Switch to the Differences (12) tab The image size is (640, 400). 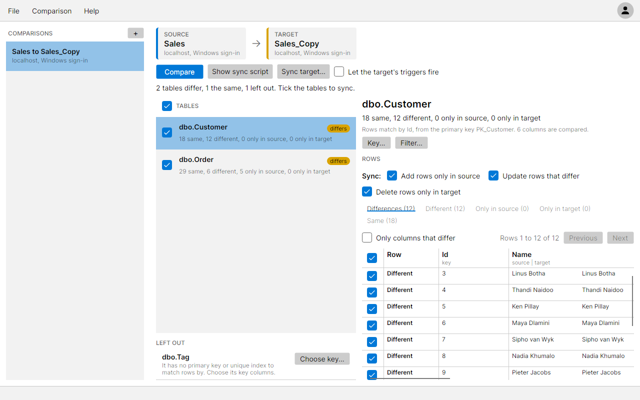pos(391,208)
